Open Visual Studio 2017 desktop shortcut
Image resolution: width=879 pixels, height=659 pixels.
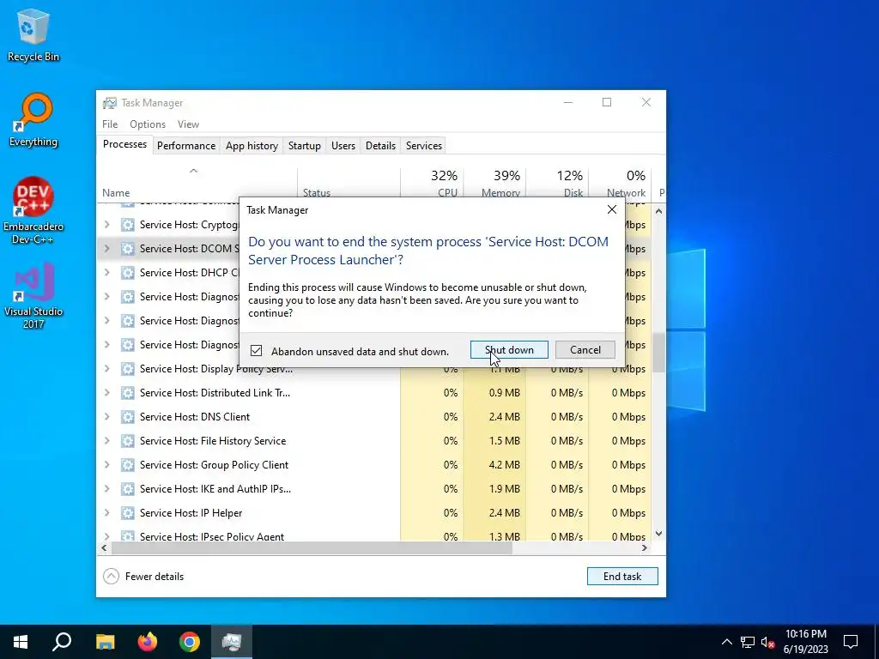[33, 295]
